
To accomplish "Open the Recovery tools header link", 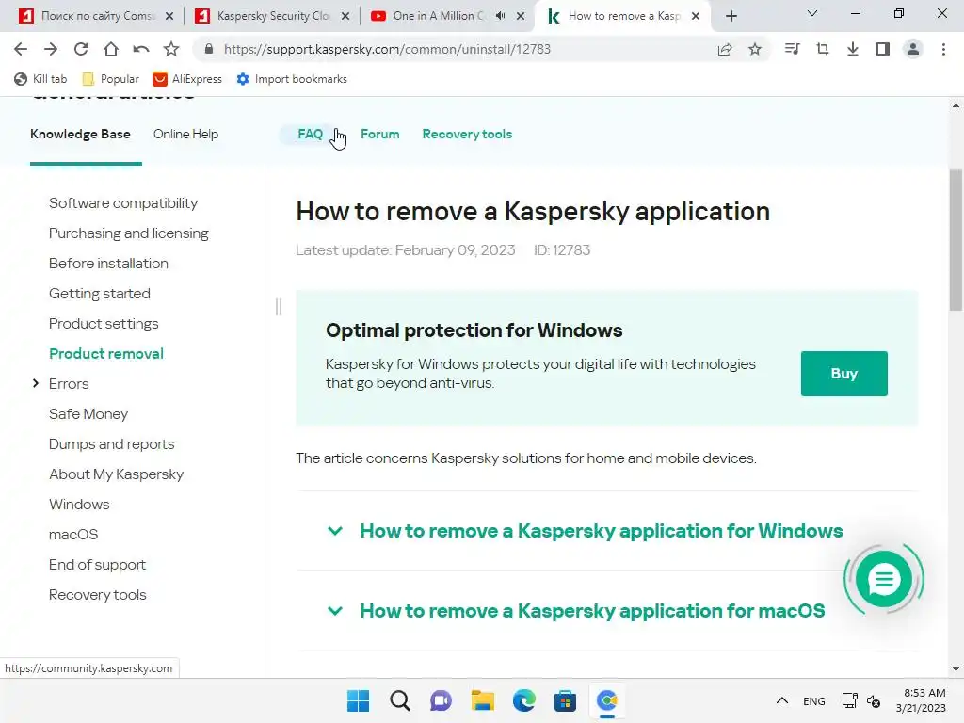I will (x=467, y=134).
